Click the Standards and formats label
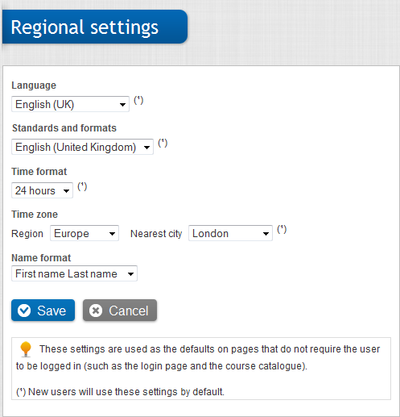This screenshot has width=400, height=417. pyautogui.click(x=64, y=128)
